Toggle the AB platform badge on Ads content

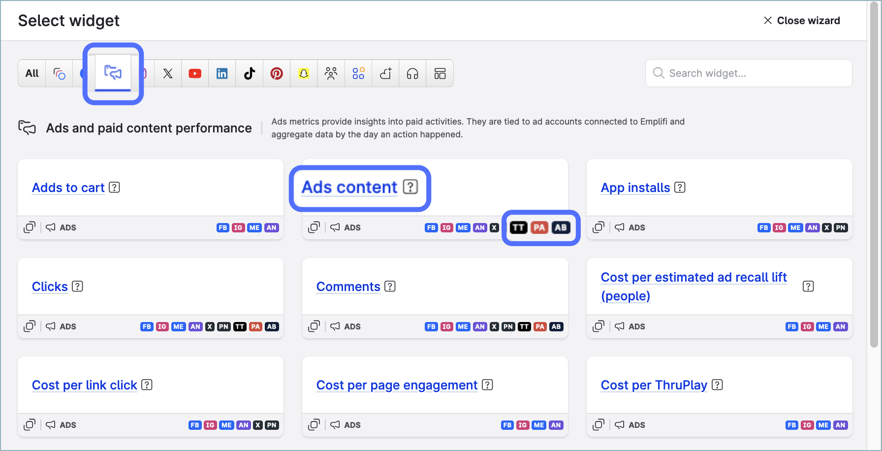(562, 227)
